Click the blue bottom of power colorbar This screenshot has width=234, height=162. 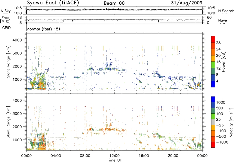pyautogui.click(x=213, y=84)
